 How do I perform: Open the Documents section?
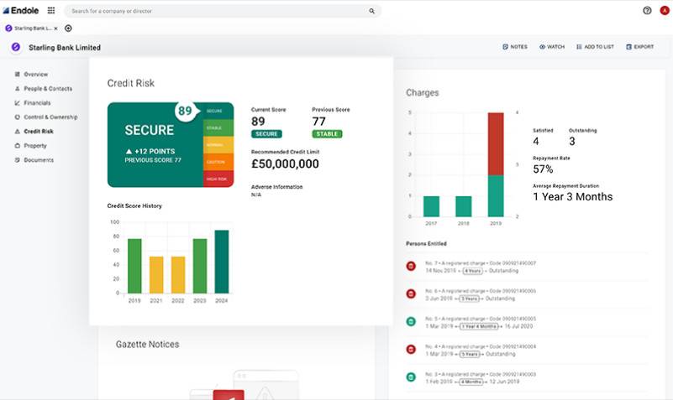coord(39,160)
